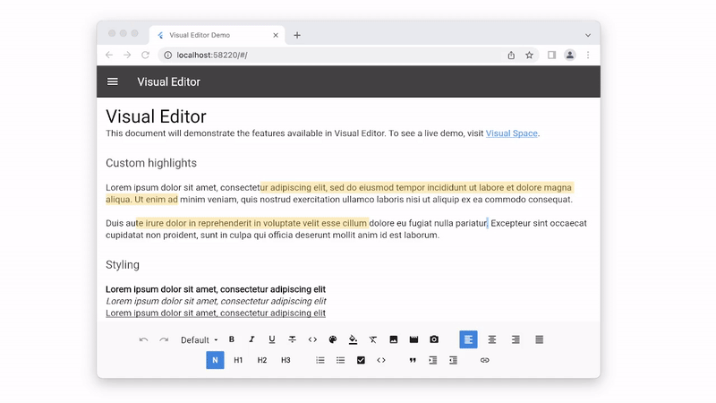The height and width of the screenshot is (403, 716).
Task: Expand the browser tab search chevron
Action: (588, 35)
